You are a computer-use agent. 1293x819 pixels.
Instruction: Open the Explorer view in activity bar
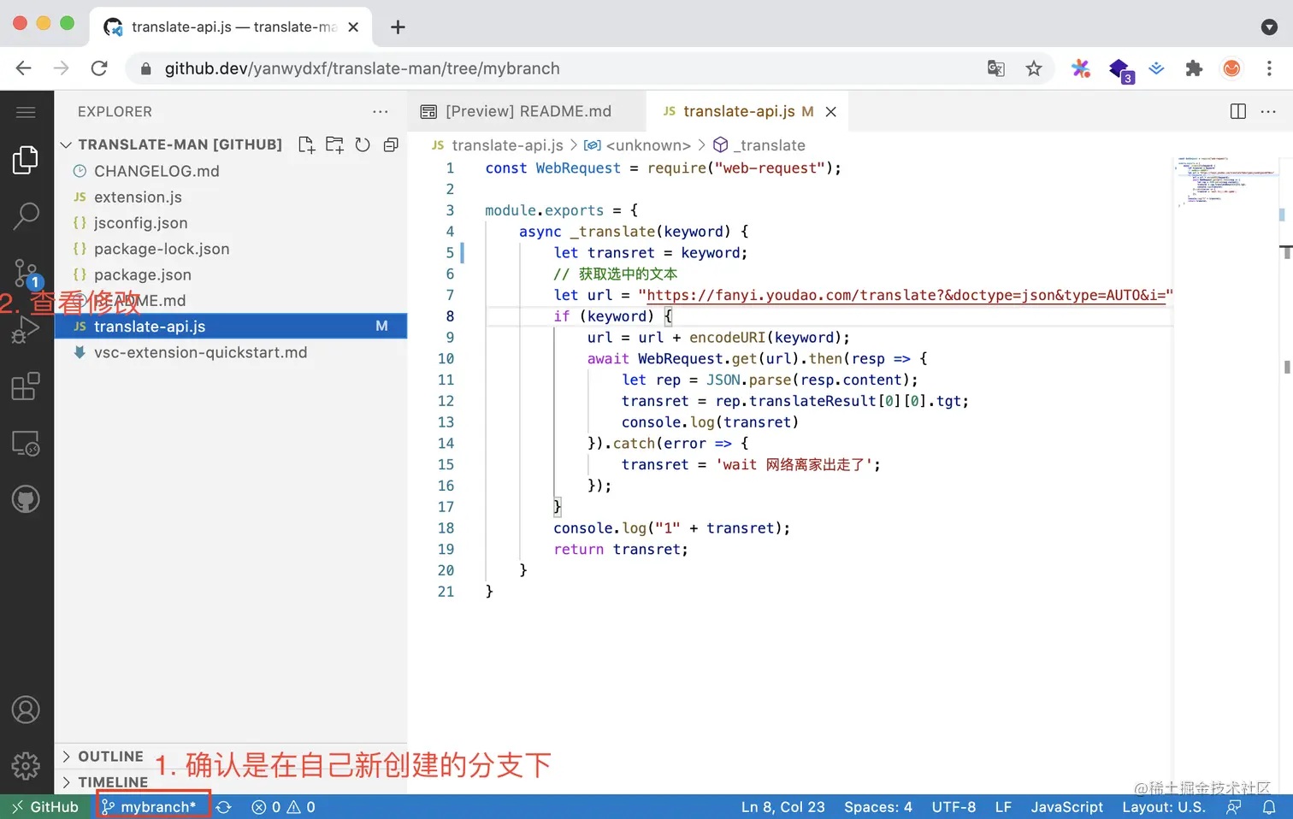(26, 160)
